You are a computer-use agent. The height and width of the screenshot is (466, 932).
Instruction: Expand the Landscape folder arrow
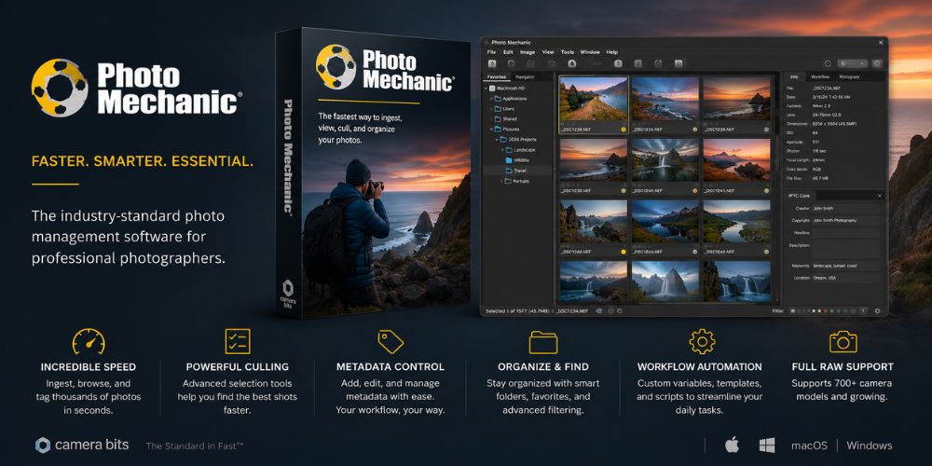[501, 150]
